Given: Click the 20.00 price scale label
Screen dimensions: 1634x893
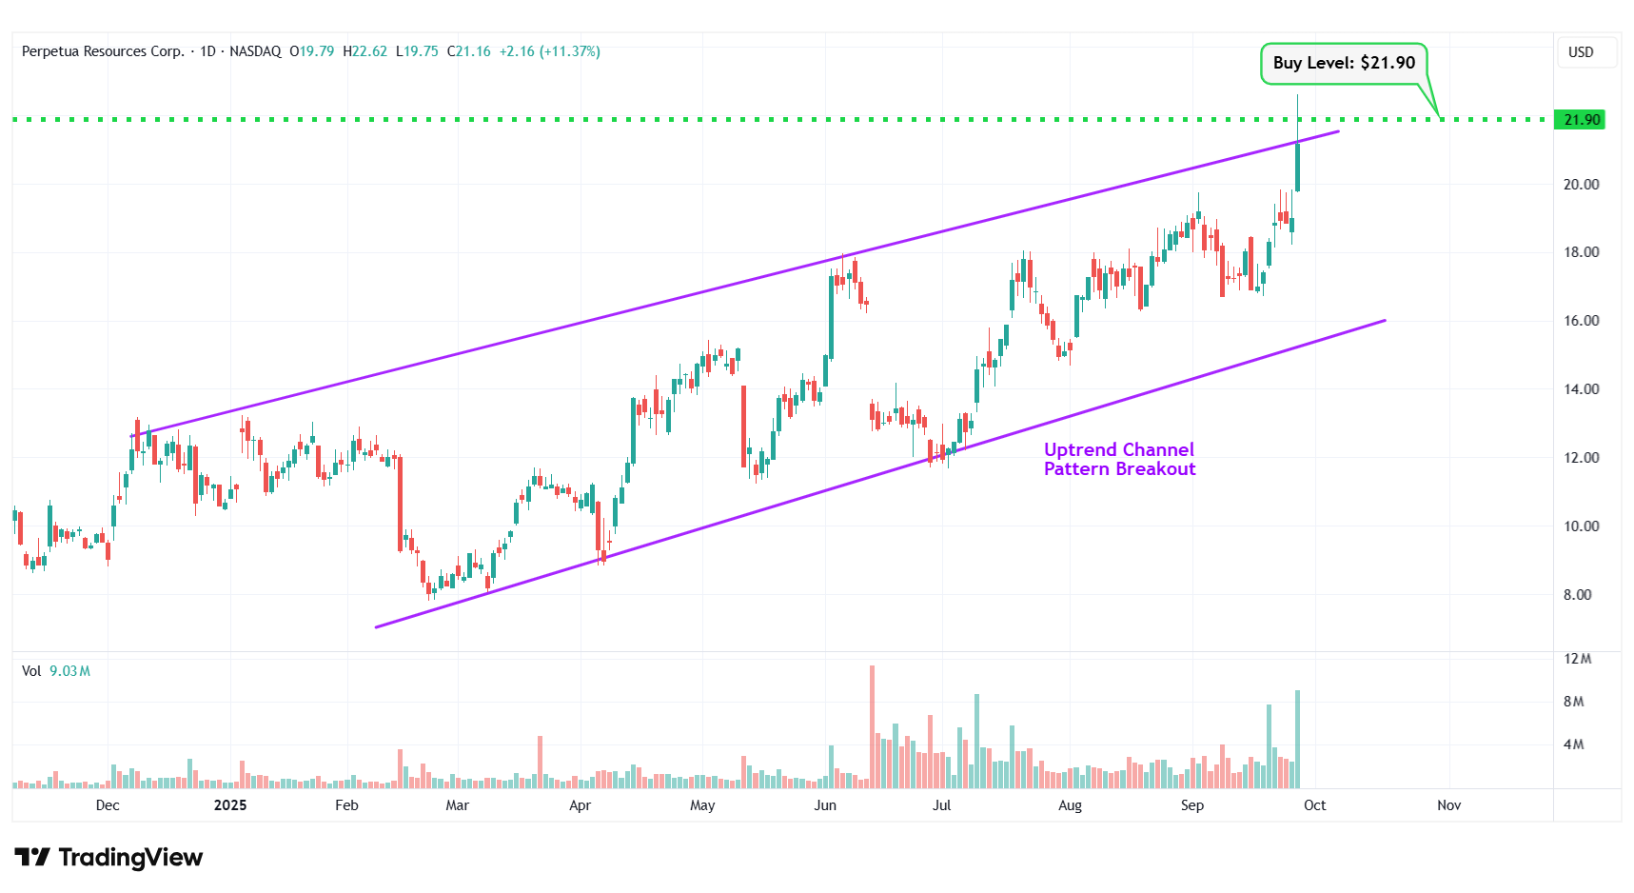Looking at the screenshot, I should pos(1581,185).
